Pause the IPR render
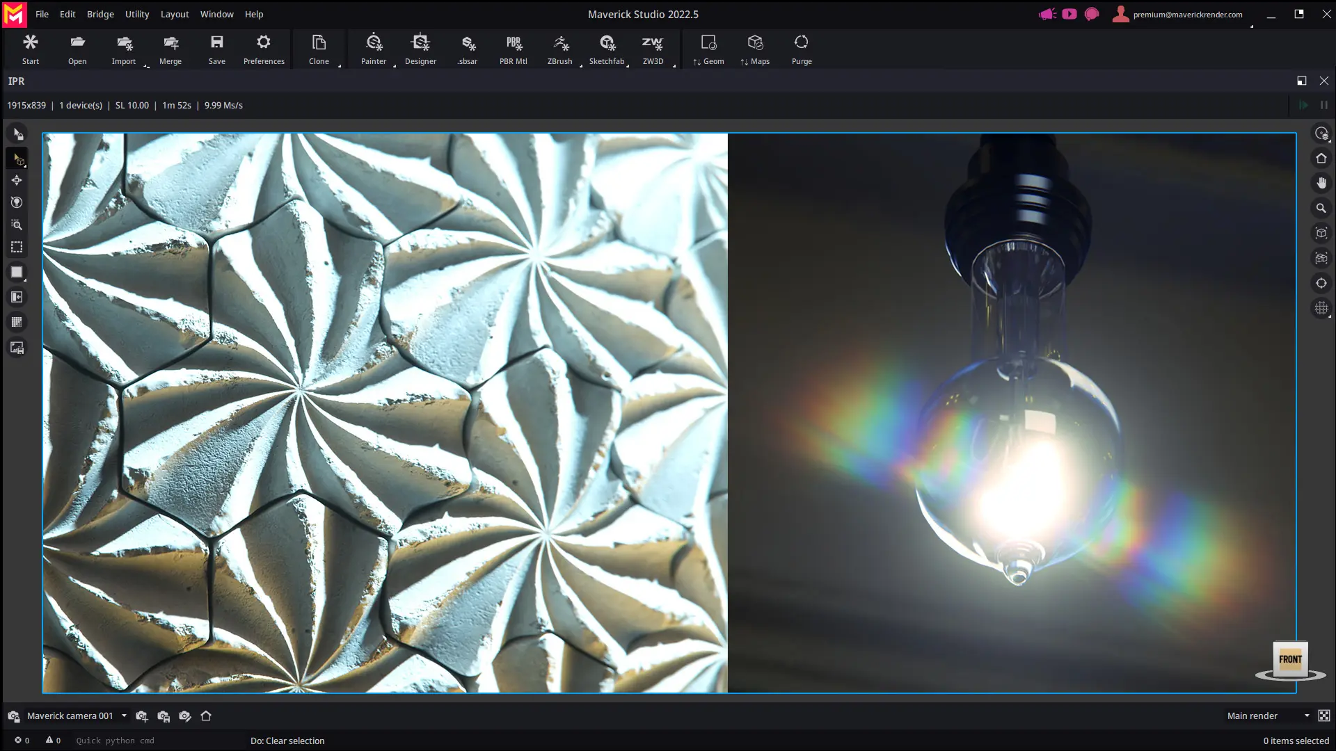This screenshot has height=751, width=1336. point(1323,105)
